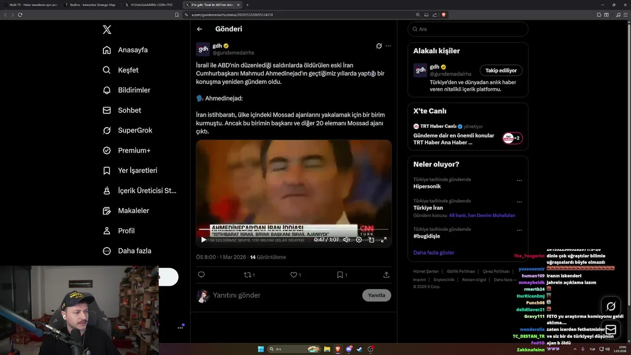631x355 pixels.
Task: Open Sohbet messages
Action: coord(121,110)
